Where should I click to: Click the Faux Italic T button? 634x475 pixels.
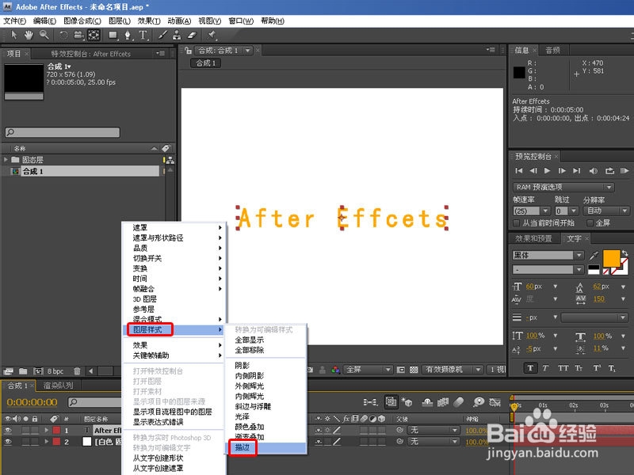(x=545, y=368)
